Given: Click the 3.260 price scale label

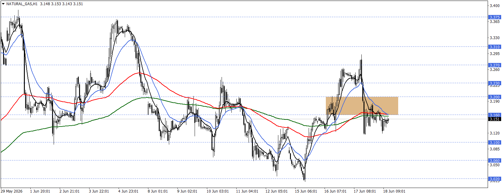Looking at the screenshot, I should [x=494, y=70].
